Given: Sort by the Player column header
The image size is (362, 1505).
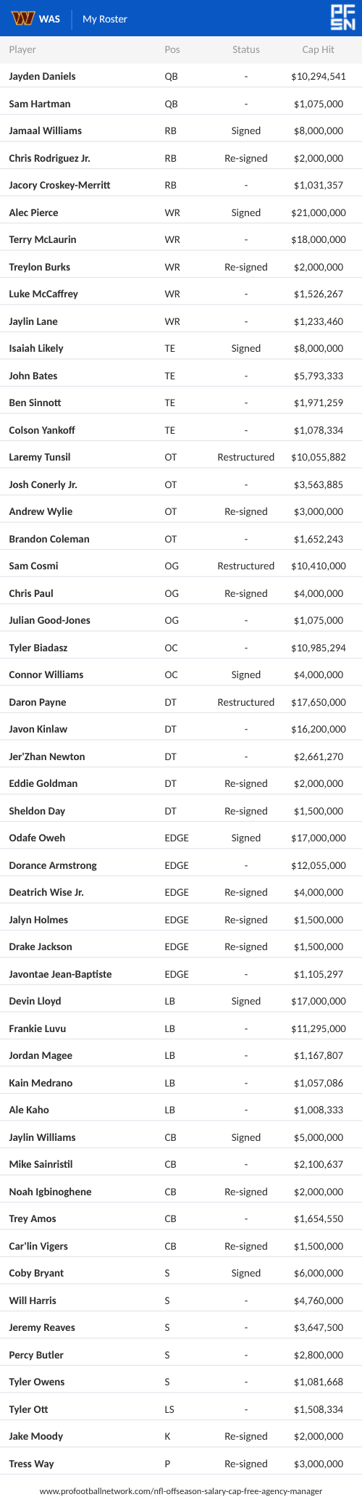Looking at the screenshot, I should [x=22, y=49].
